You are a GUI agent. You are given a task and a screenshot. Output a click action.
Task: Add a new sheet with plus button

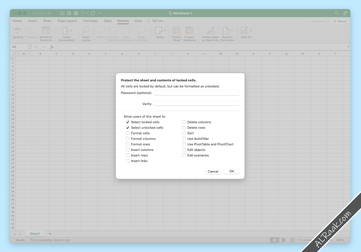pyautogui.click(x=50, y=234)
